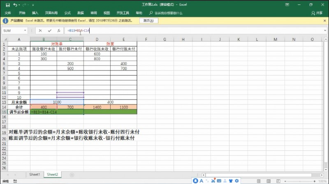Open the input method soft keyboard icon
Screen dimensions: 329x184
[219, 181]
